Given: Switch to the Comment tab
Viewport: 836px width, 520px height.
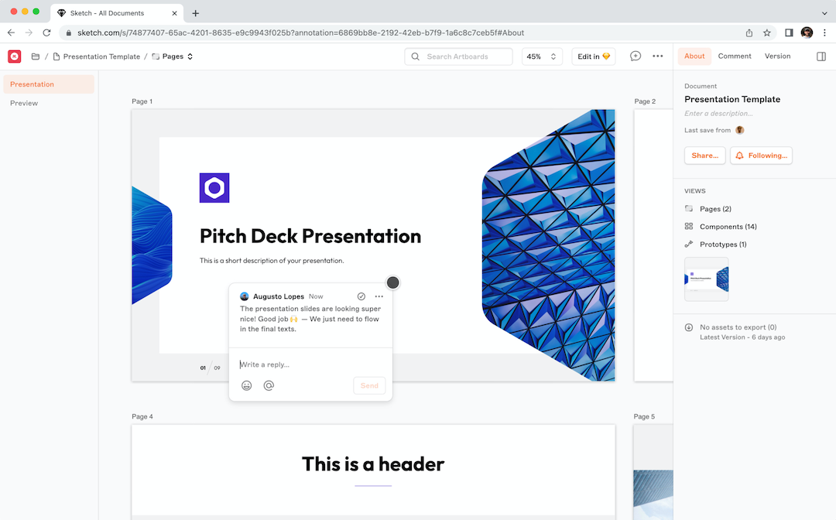Looking at the screenshot, I should (x=734, y=56).
